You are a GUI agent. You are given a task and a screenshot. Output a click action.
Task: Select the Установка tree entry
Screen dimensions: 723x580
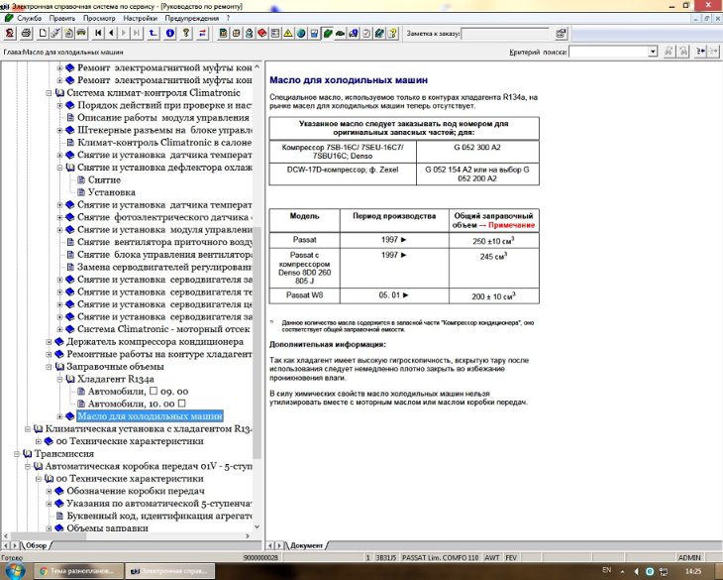point(112,192)
